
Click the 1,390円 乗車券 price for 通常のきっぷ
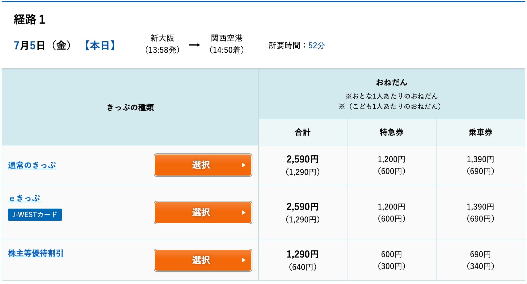(481, 159)
